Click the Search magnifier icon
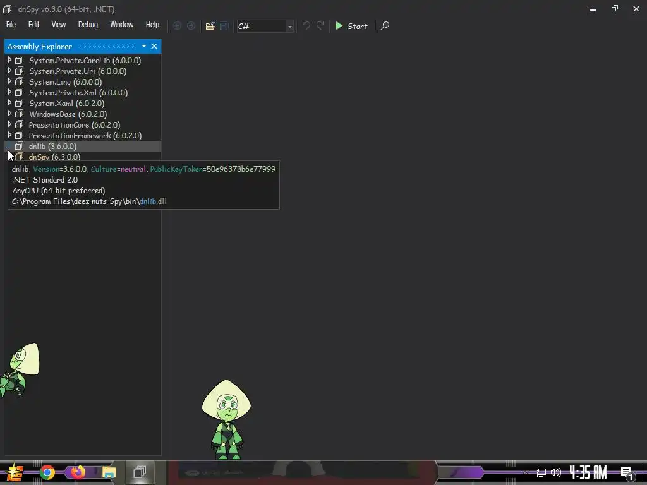Screen dimensions: 647x485 tap(385, 26)
